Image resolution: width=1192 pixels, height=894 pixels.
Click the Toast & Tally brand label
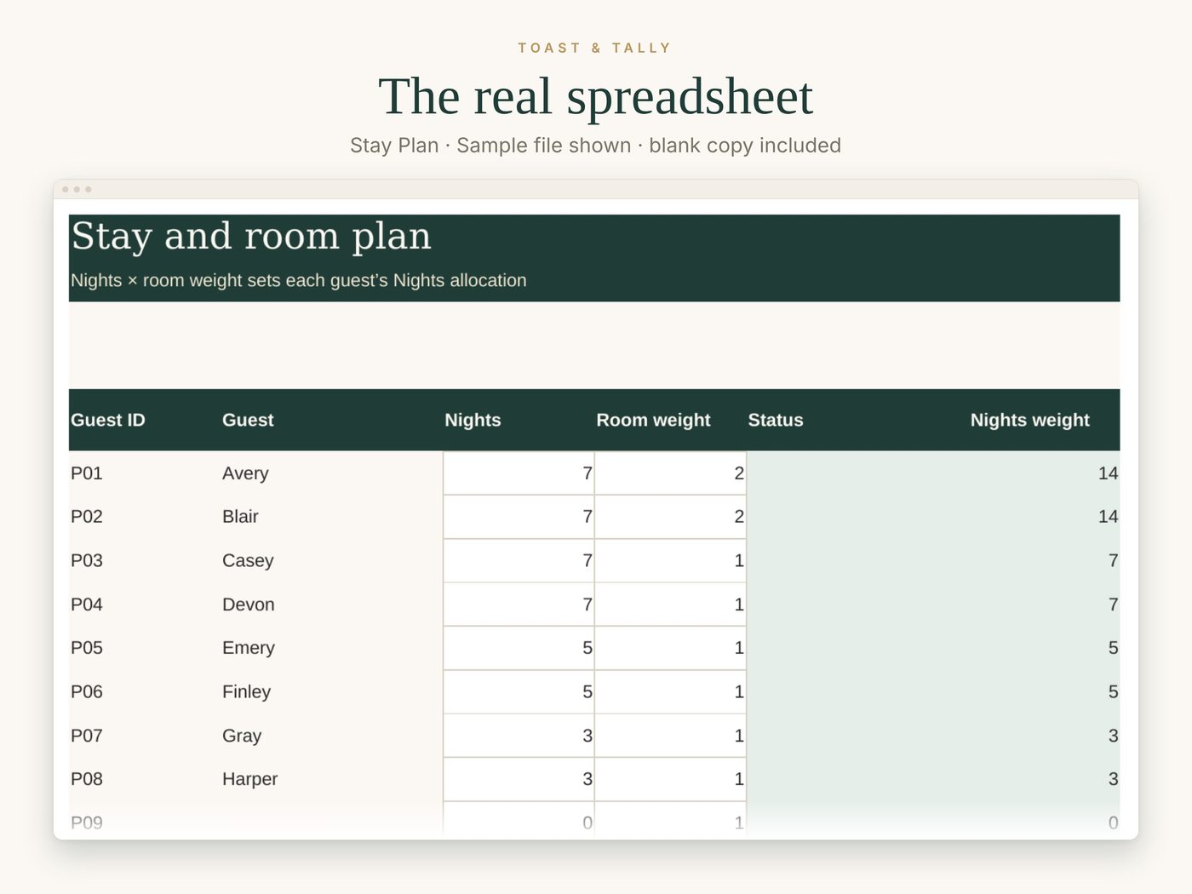click(x=595, y=48)
